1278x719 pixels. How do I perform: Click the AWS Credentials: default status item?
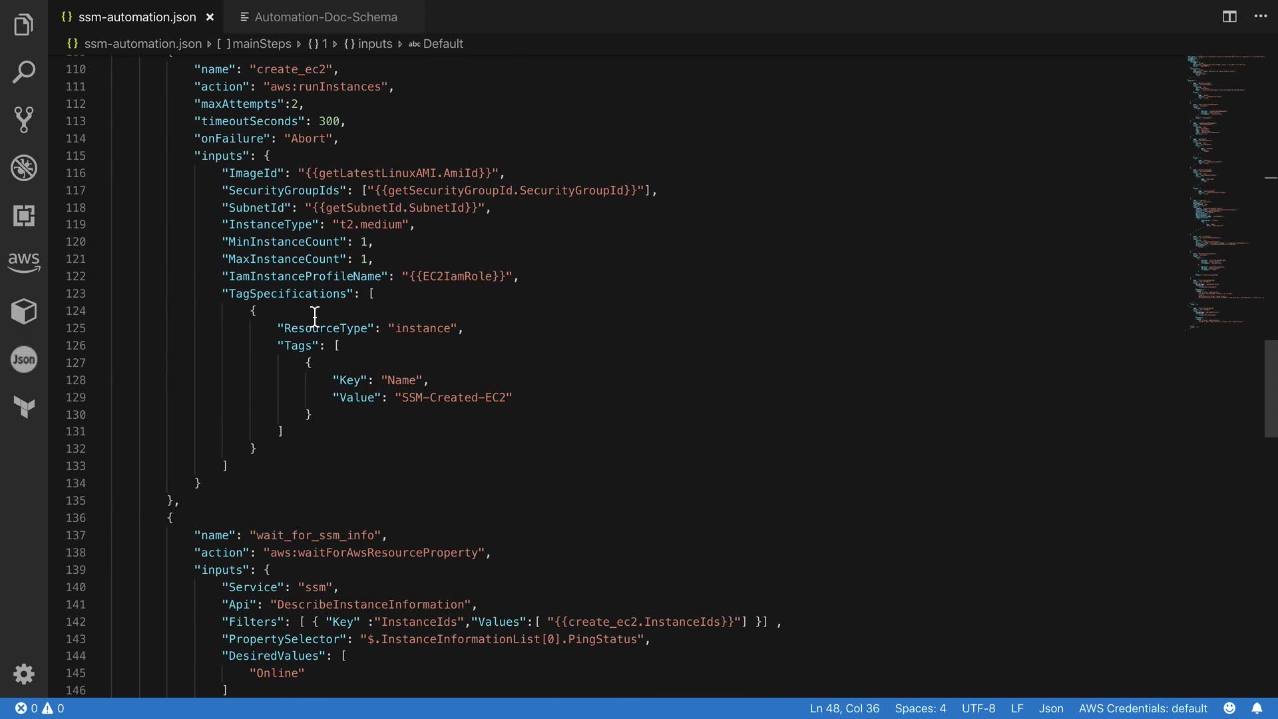click(1142, 708)
